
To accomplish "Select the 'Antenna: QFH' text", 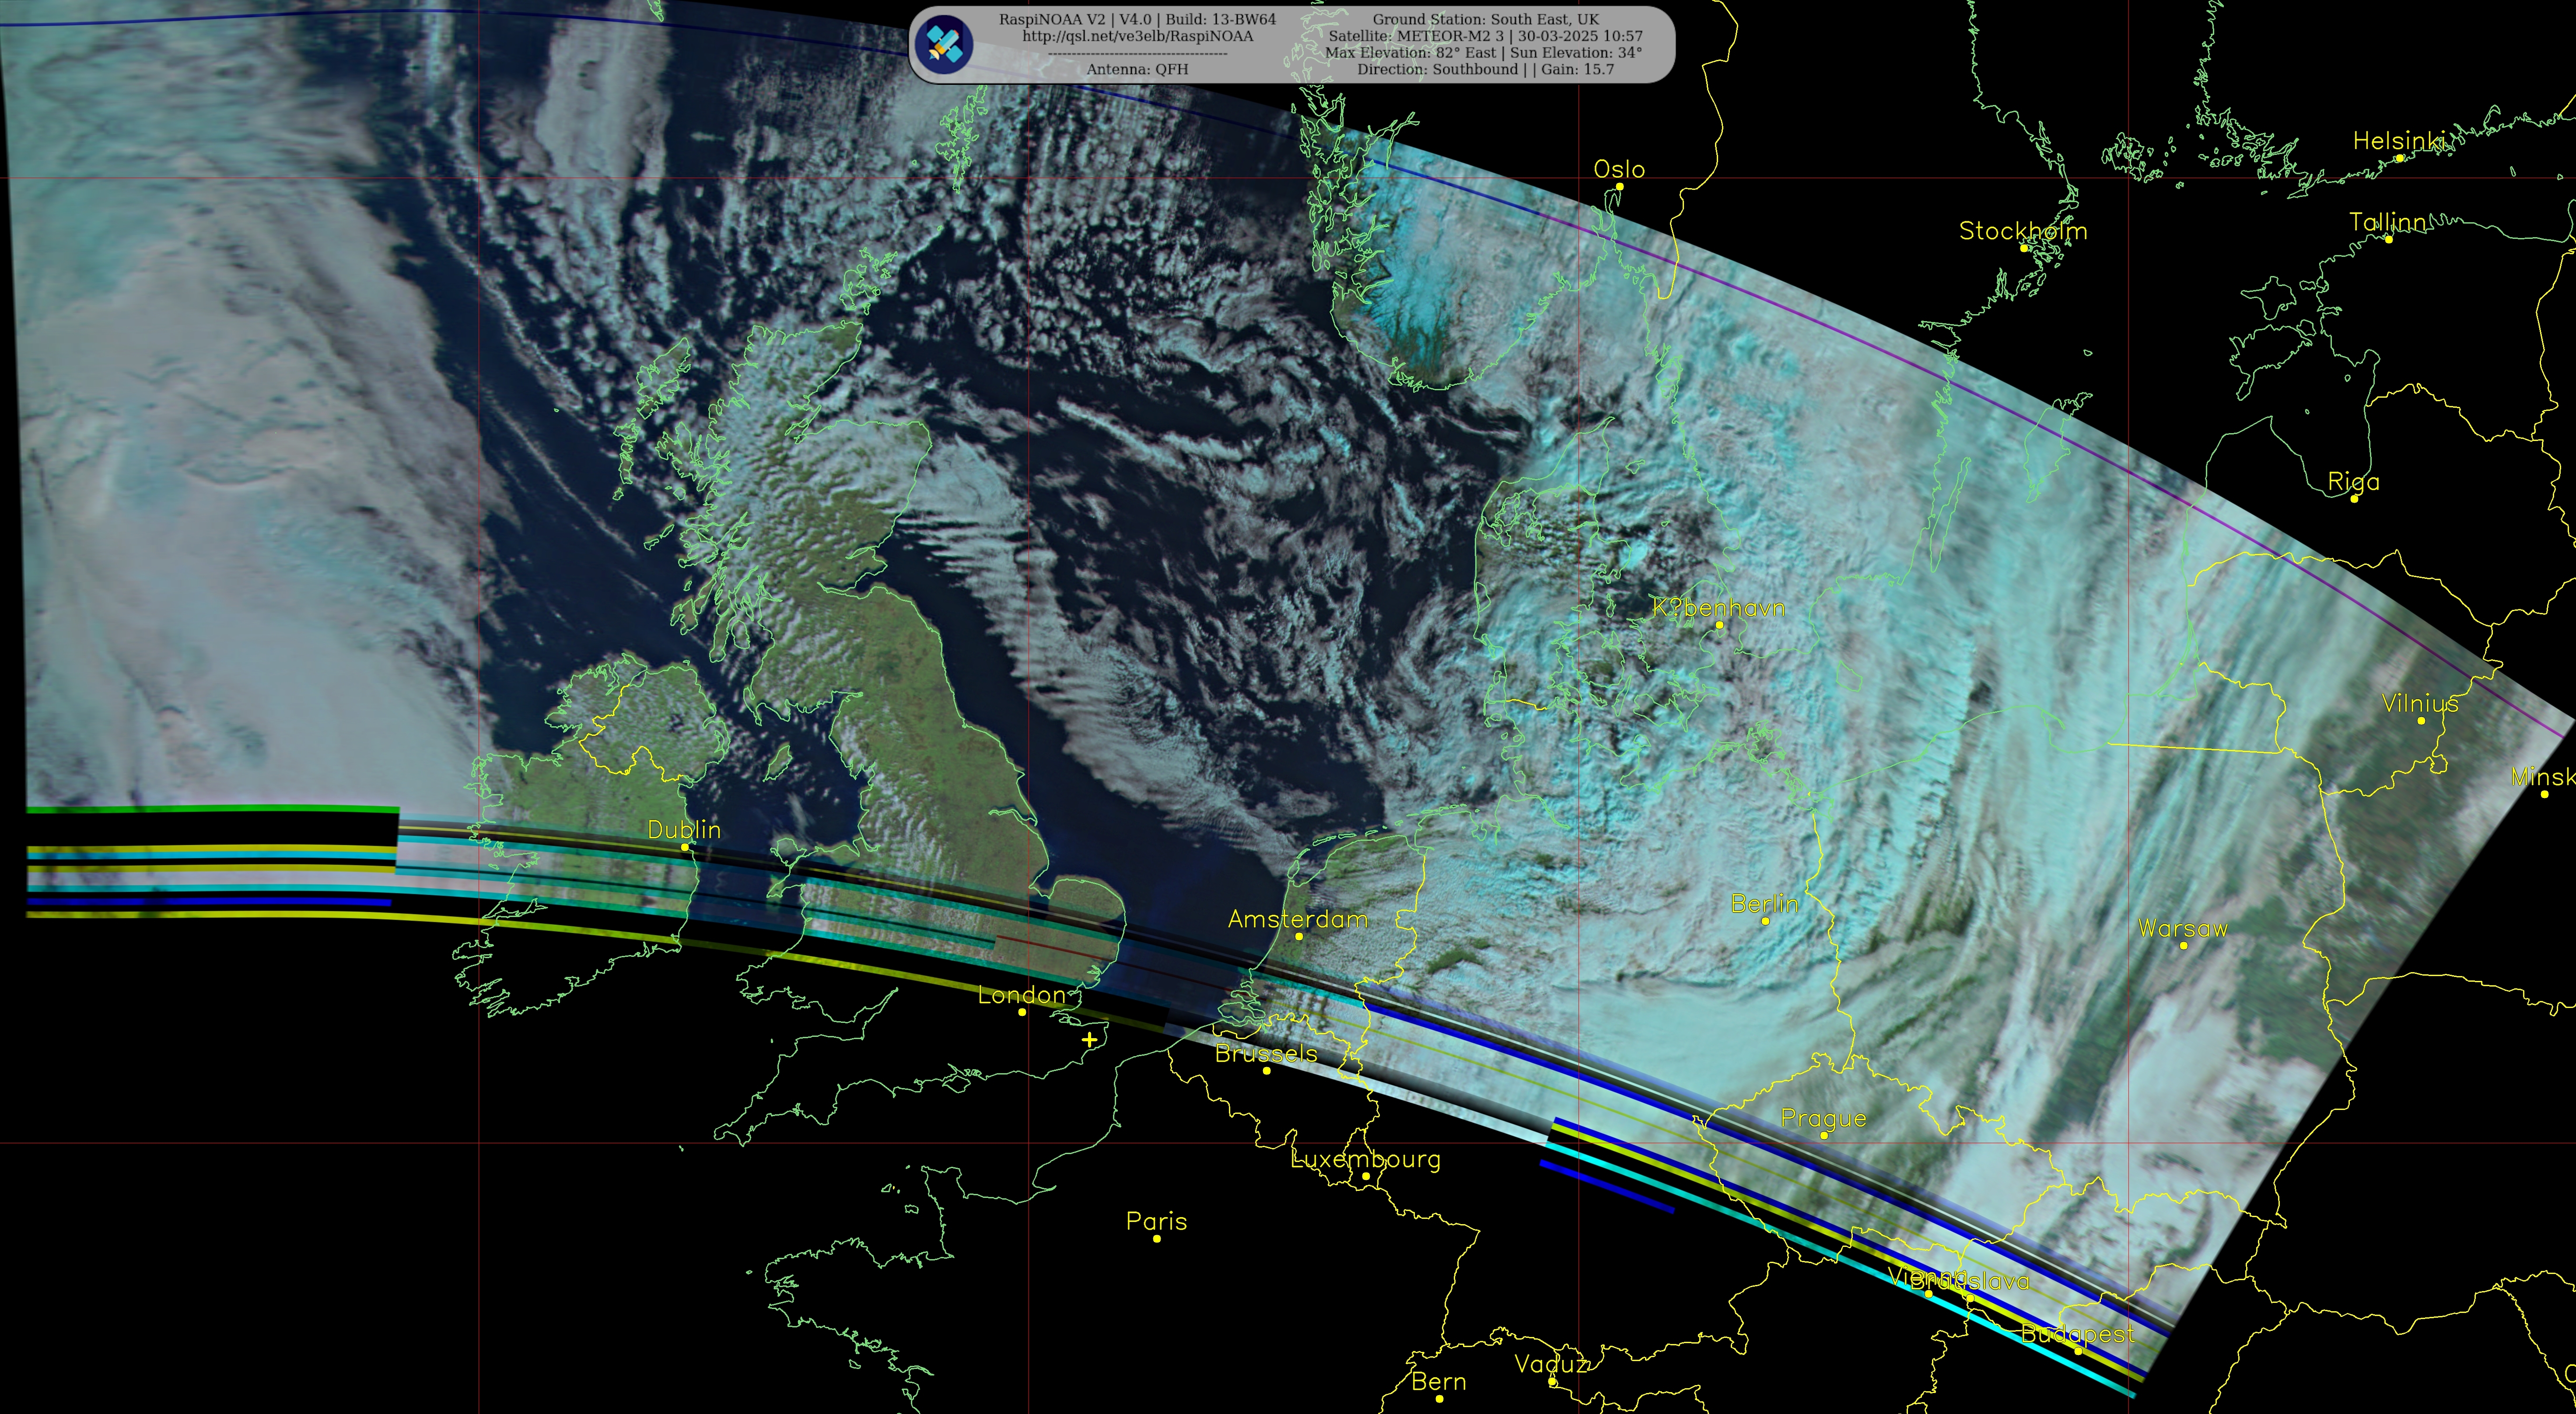I will 1137,69.
